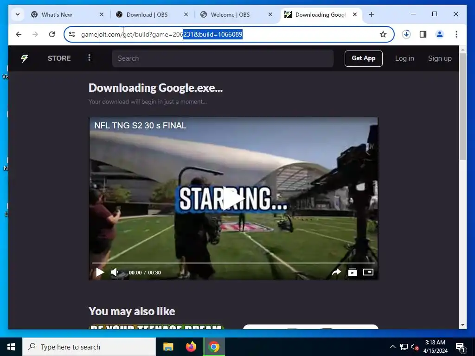Viewport: 475px width, 356px height.
Task: Open Windows Start menu
Action: pos(11,347)
